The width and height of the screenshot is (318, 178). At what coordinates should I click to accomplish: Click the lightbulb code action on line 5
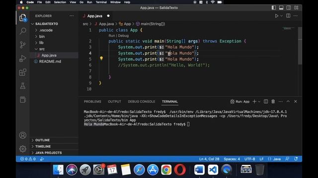pos(101,58)
